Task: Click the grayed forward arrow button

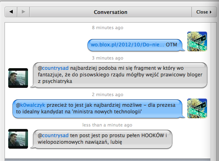Action: point(23,12)
